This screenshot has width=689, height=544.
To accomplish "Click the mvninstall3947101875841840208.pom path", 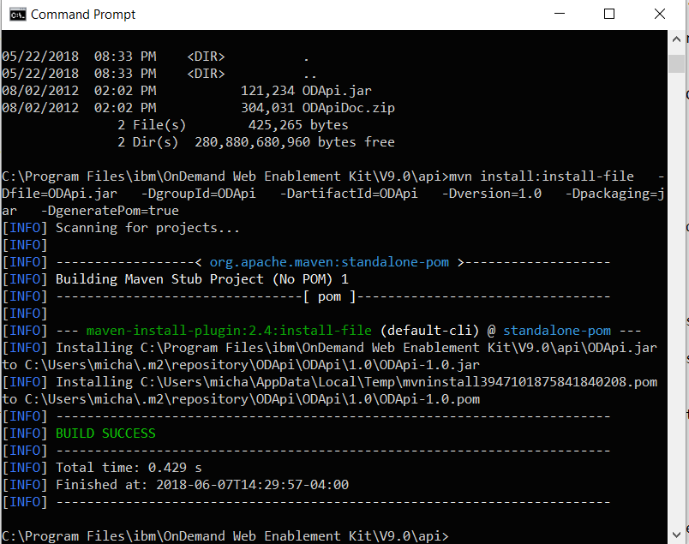I will [x=399, y=382].
